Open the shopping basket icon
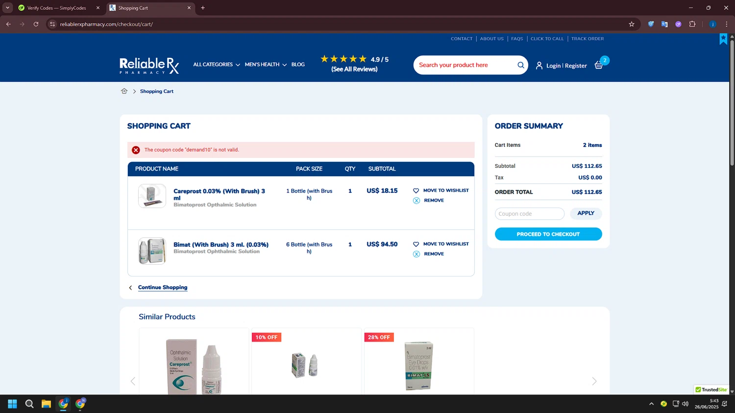The width and height of the screenshot is (735, 413). point(599,65)
